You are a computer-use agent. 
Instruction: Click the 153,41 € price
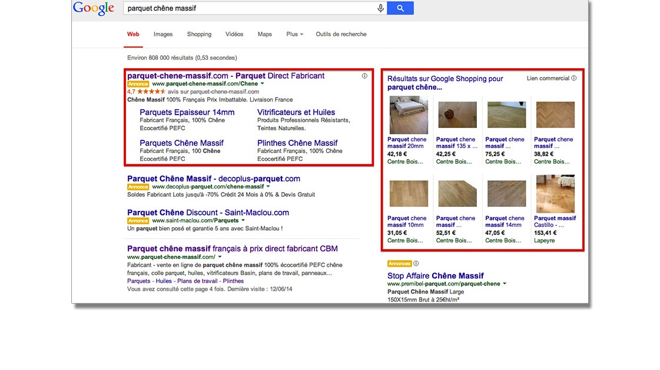pos(545,233)
